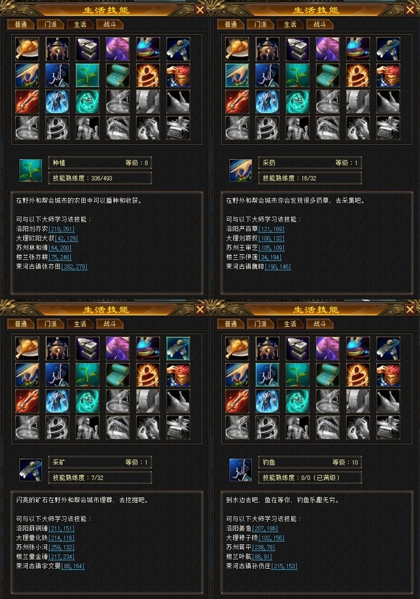The image size is (420, 599).
Task: Select the pickaxe mining icon in 采矿 panel grid
Action: pos(178,349)
